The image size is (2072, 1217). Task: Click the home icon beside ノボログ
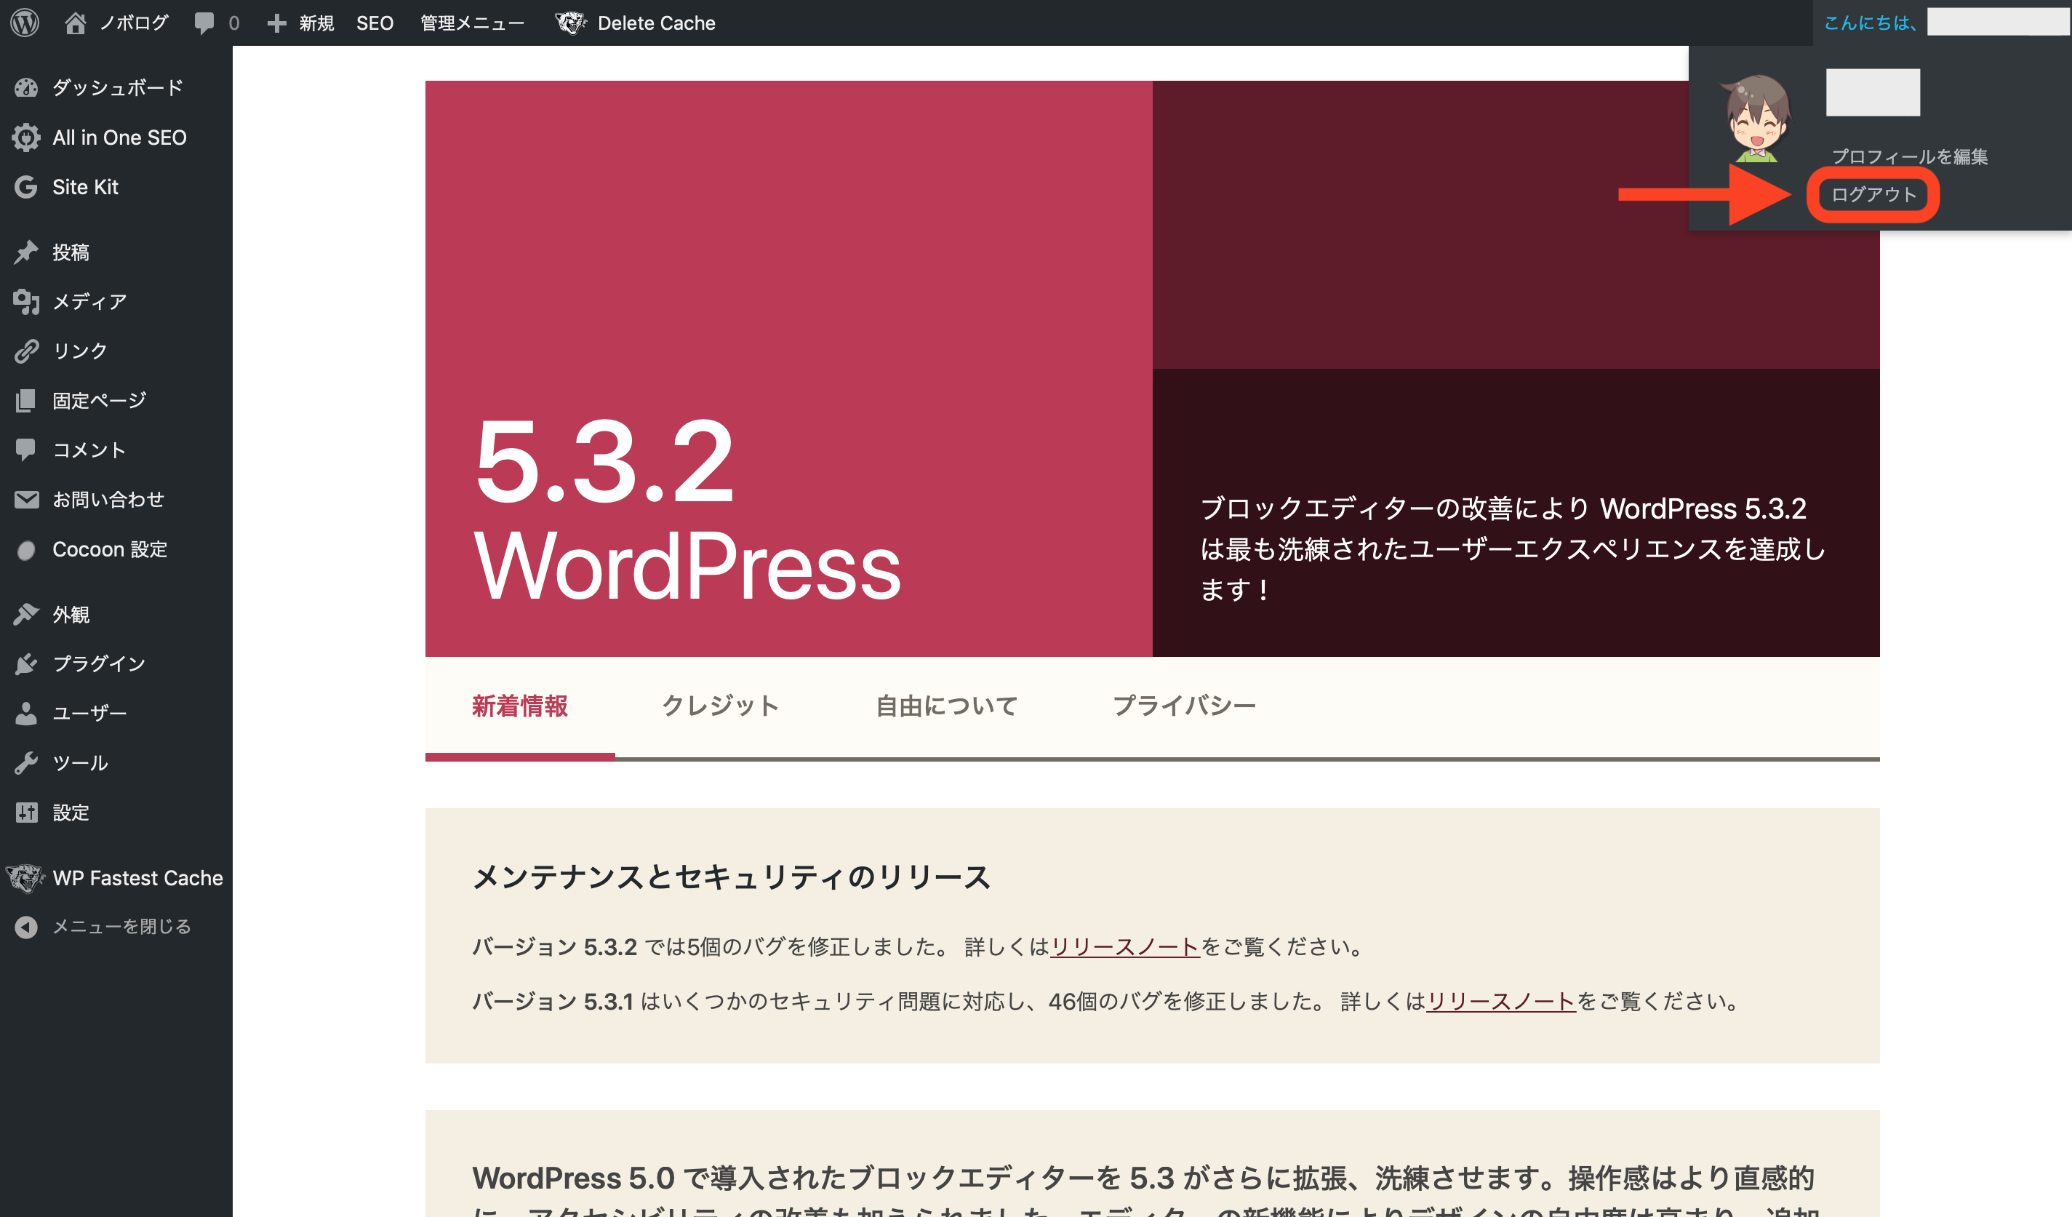(75, 23)
